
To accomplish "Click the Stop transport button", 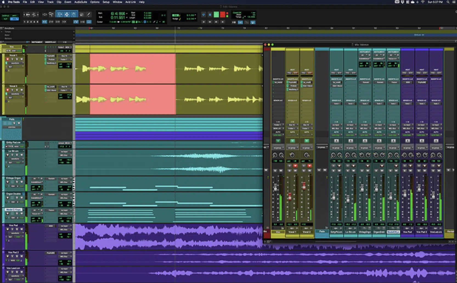I will pos(210,15).
